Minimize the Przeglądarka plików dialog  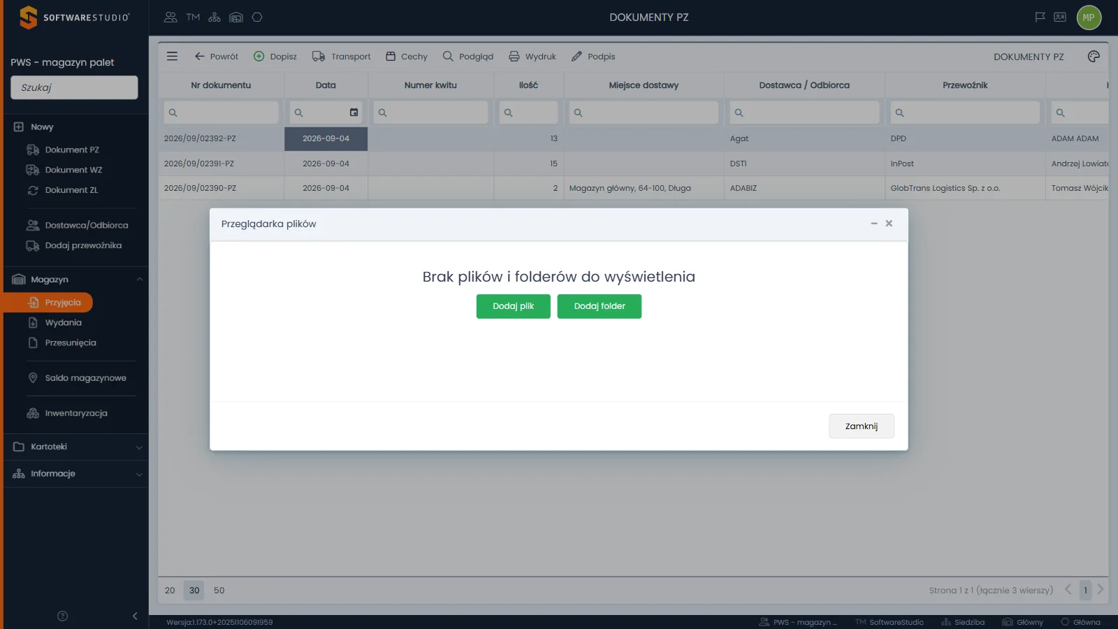pyautogui.click(x=873, y=224)
